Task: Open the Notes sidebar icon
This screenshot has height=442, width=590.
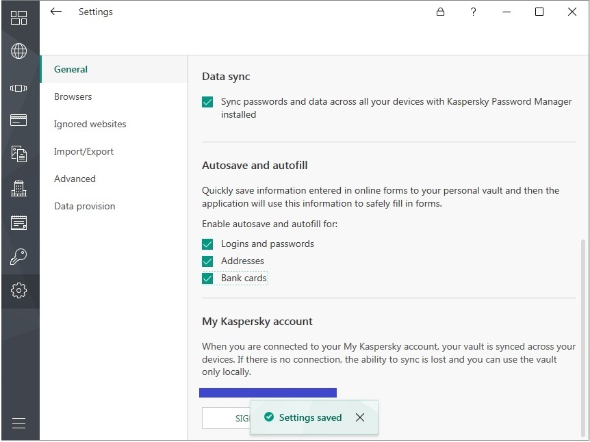Action: coord(19,222)
